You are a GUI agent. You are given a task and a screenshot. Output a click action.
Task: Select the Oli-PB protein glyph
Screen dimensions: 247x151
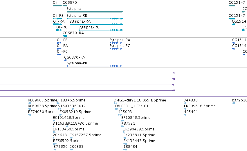[x=59, y=43]
